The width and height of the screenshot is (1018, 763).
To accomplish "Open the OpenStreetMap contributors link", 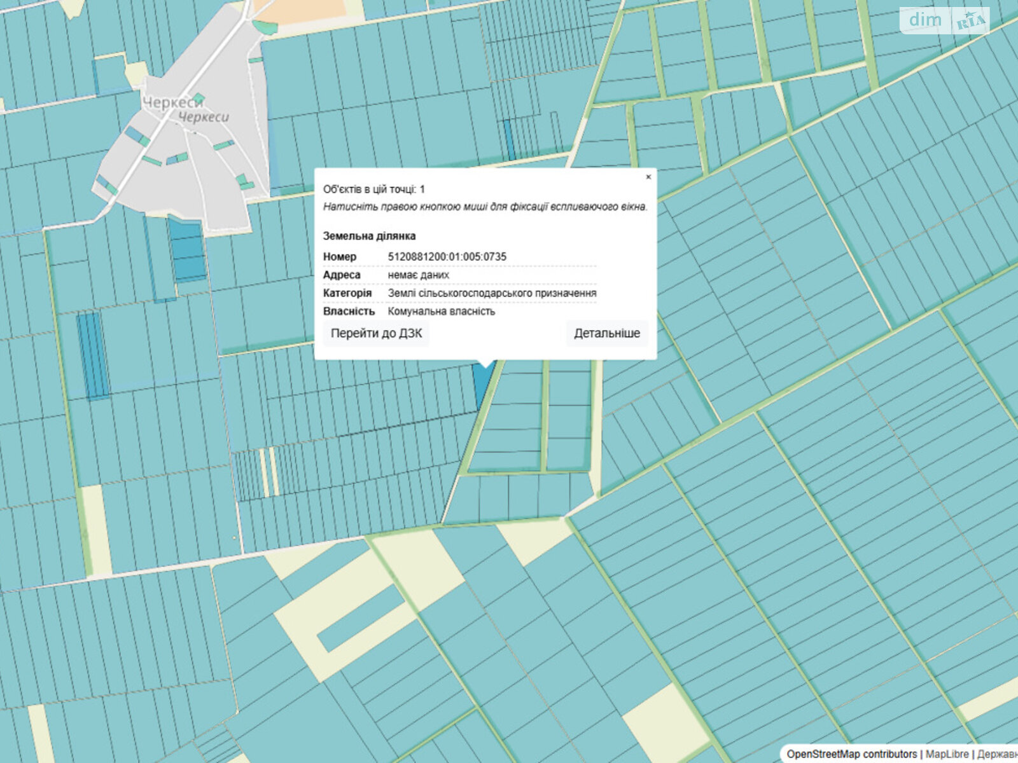I will (x=851, y=754).
